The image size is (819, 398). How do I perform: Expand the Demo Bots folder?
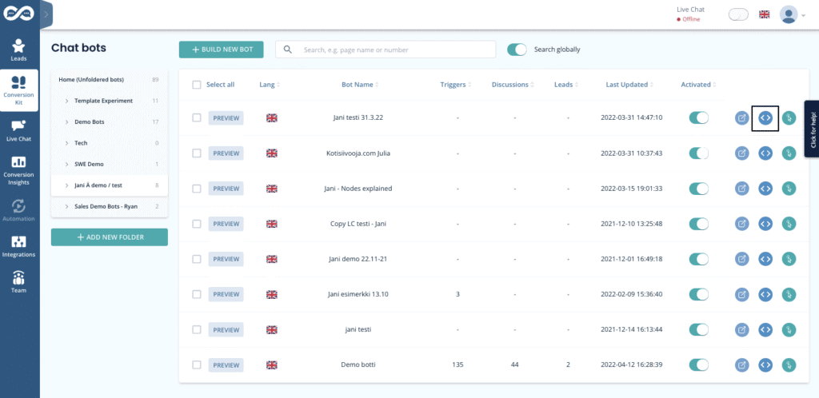[66, 121]
